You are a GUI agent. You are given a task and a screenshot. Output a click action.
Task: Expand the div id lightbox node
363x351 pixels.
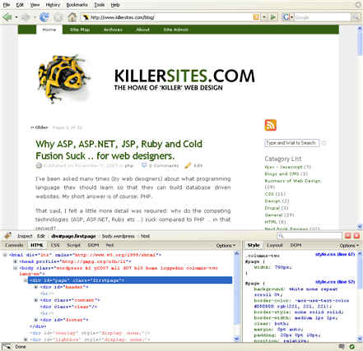(26, 339)
